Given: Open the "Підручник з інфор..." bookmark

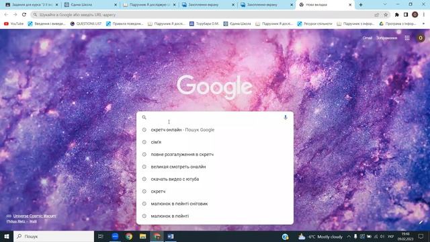Looking at the screenshot, I should point(355,24).
